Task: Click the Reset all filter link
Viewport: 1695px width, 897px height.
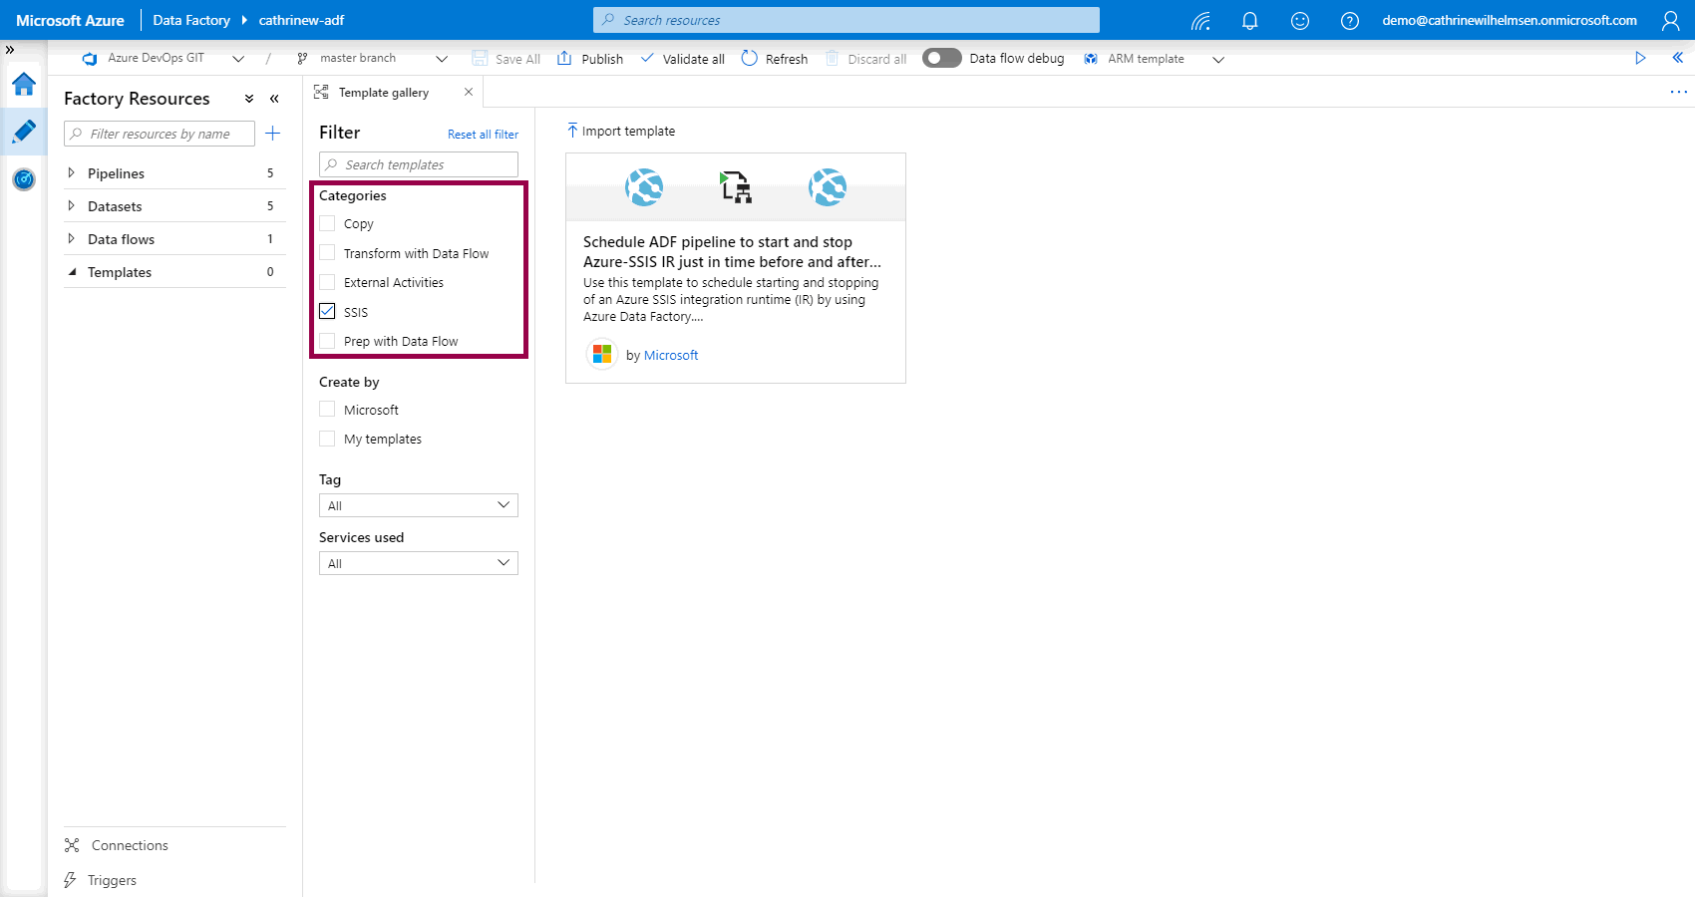Action: click(x=483, y=134)
